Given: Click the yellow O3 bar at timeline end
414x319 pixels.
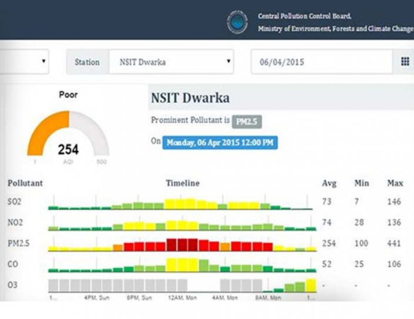Looking at the screenshot, I should (x=311, y=286).
